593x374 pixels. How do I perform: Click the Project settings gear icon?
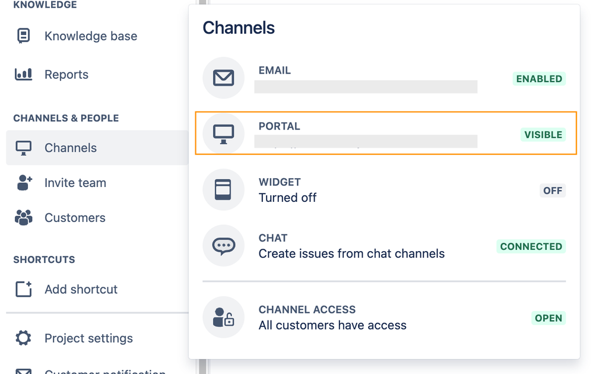23,338
